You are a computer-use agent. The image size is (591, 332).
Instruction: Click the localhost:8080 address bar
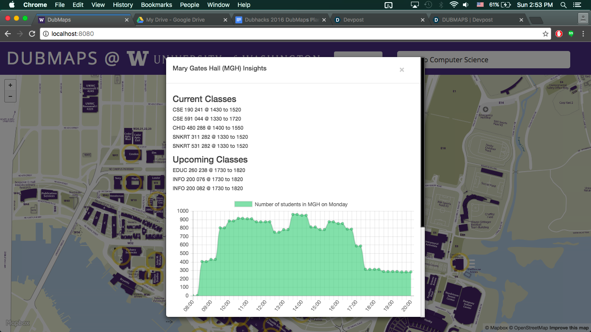click(295, 34)
